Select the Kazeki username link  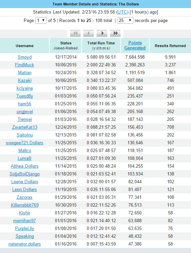(x=24, y=80)
